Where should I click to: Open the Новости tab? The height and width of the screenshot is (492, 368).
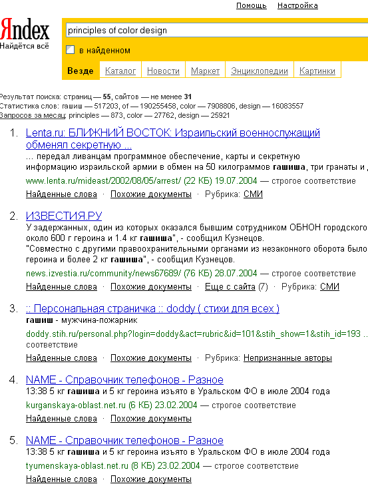click(x=163, y=71)
